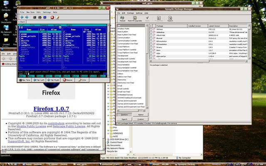The width and height of the screenshot is (266, 166).
Task: Check the box for package a2ps-perl-ja
Action: [x=151, y=56]
